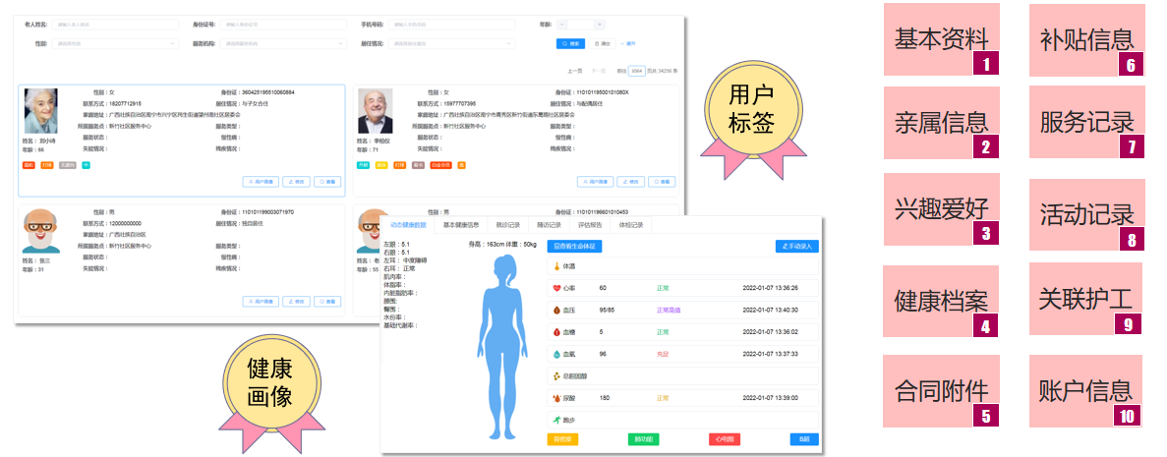
Task: Click the 总胆固醇 cholesterol icon
Action: (556, 375)
